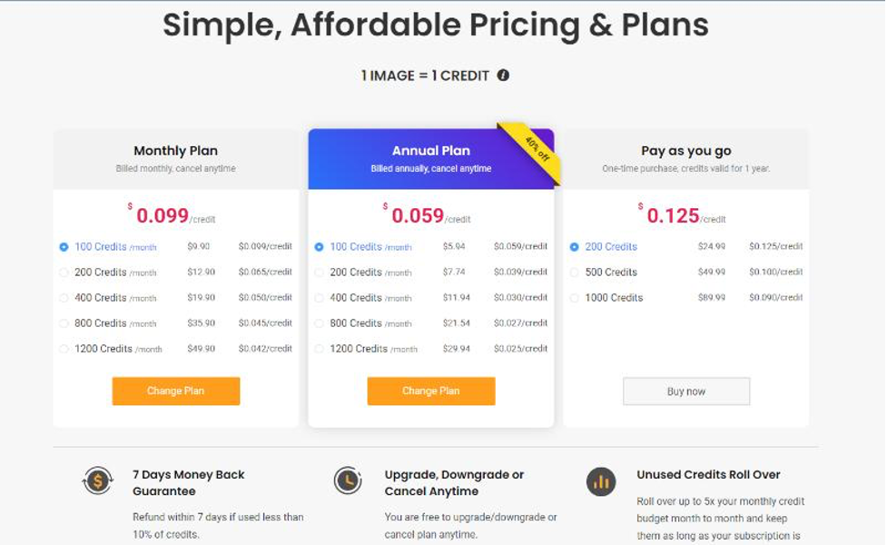
Task: Choose Annual 800 Credits plan
Action: tap(319, 323)
